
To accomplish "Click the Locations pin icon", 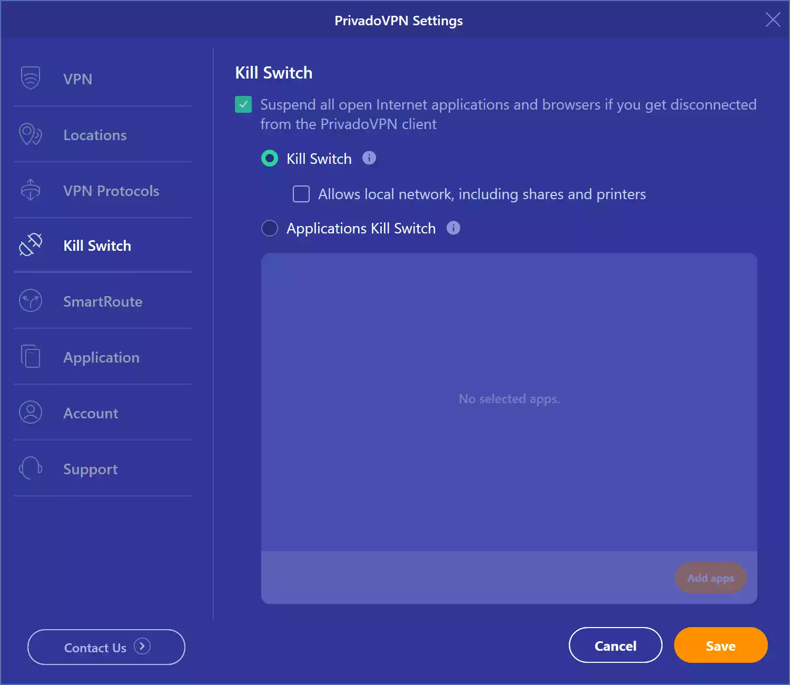I will (x=30, y=135).
